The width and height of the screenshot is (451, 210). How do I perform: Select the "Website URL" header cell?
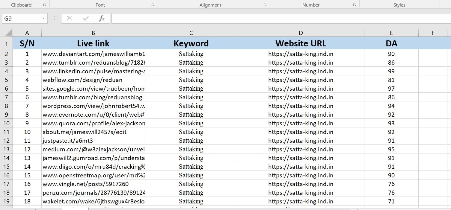(301, 43)
